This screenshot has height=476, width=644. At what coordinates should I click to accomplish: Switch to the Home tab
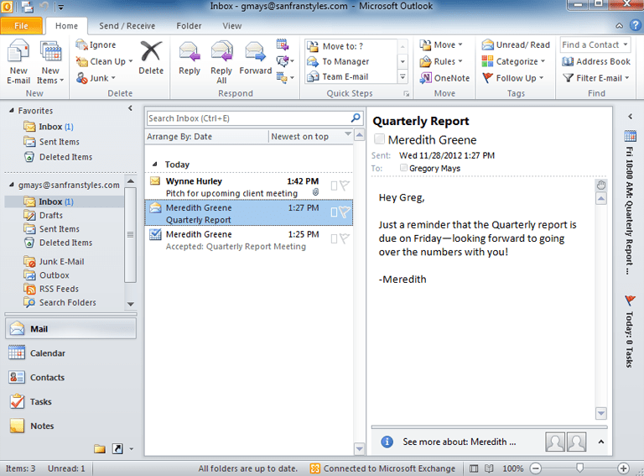[x=66, y=26]
